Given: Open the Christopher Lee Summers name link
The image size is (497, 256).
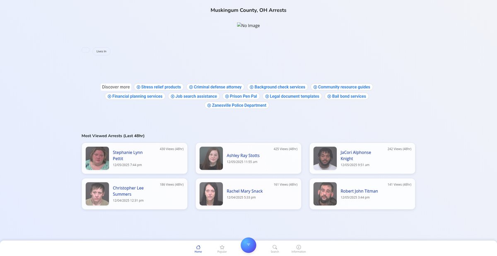Looking at the screenshot, I should (x=128, y=191).
